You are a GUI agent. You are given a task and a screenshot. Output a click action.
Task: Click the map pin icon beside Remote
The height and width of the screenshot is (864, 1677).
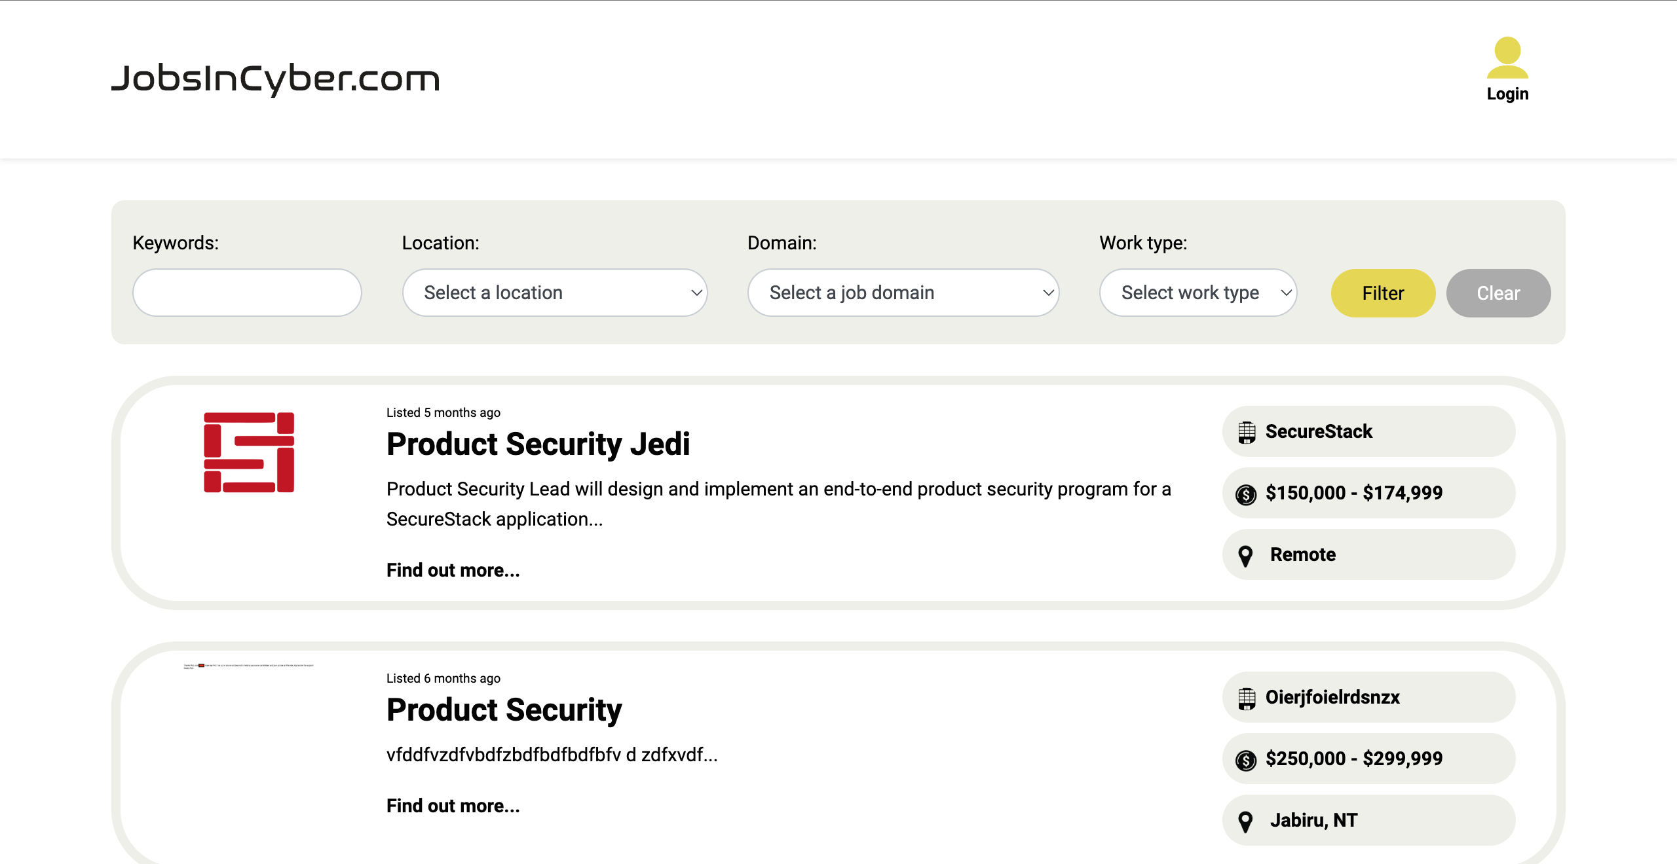[x=1245, y=556]
